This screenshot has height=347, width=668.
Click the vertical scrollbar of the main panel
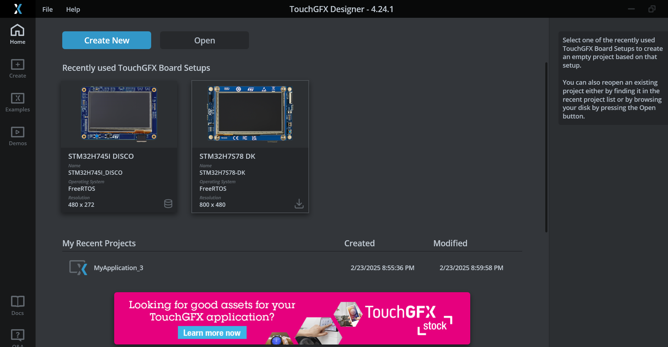pyautogui.click(x=546, y=147)
